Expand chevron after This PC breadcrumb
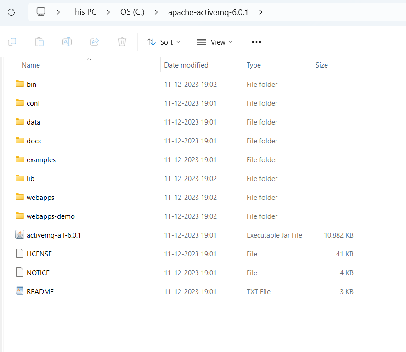This screenshot has height=352, width=406. [x=109, y=12]
